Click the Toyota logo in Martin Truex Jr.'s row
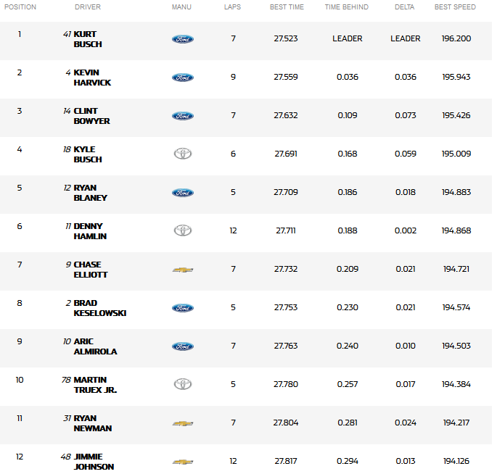 tap(182, 385)
